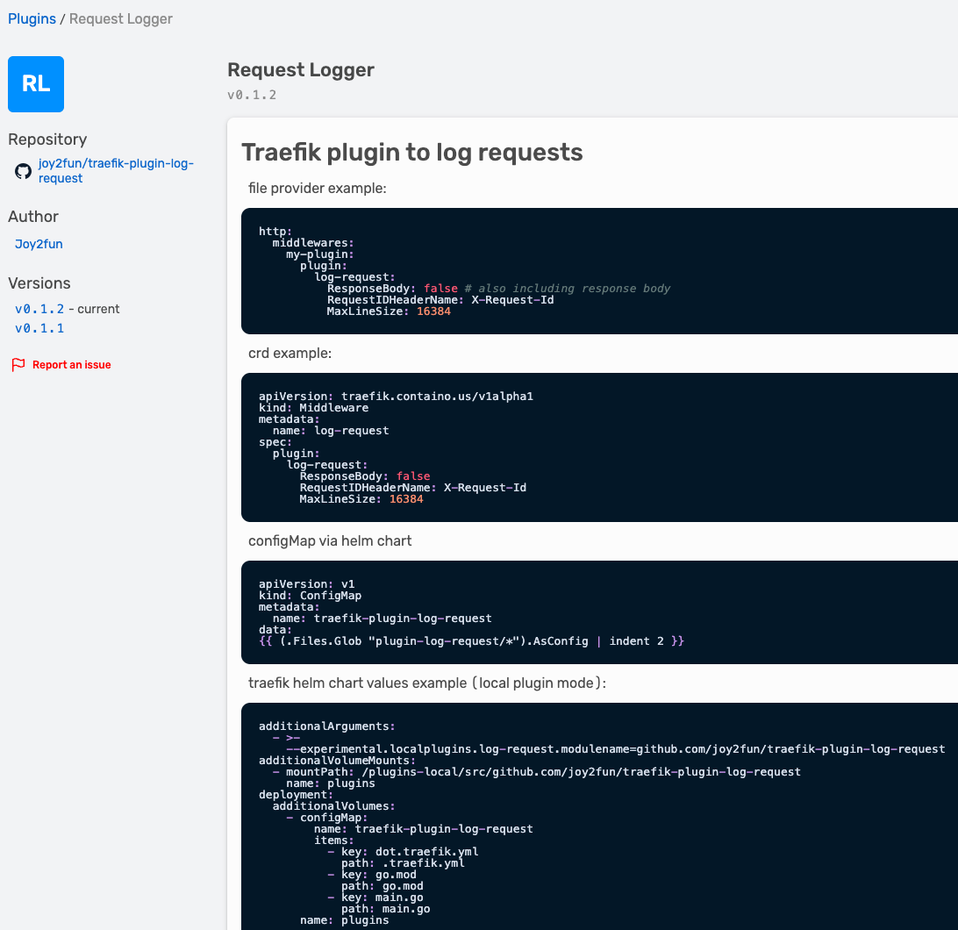Click the Files.Glob template code line
Viewport: 958px width, 930px height.
click(471, 641)
